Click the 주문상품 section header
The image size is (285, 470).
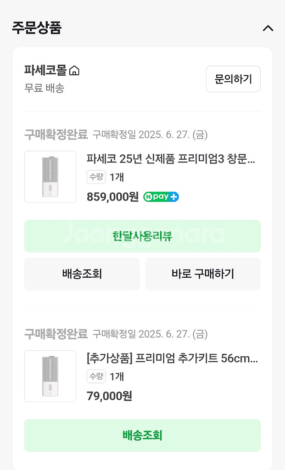tap(37, 28)
